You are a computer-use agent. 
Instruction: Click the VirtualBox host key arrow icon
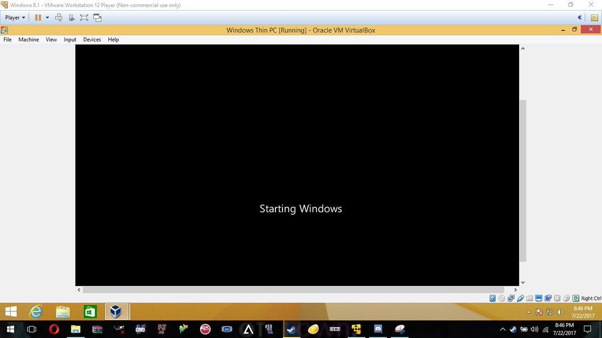(575, 298)
